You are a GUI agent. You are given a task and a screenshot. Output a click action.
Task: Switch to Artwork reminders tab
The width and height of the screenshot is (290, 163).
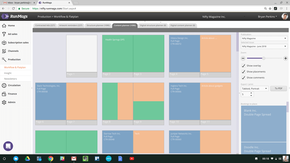tap(71, 25)
